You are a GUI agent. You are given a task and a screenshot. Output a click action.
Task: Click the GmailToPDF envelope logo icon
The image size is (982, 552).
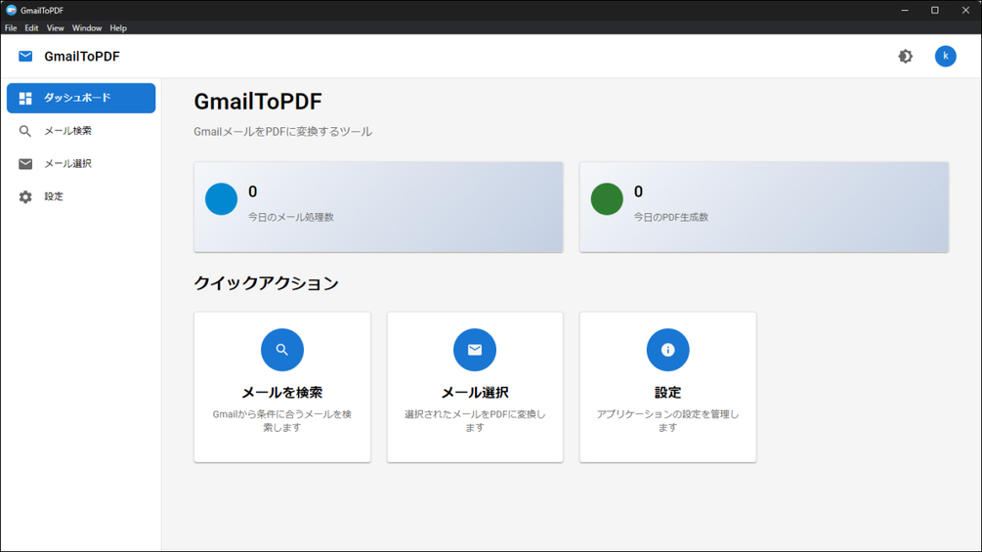point(25,57)
